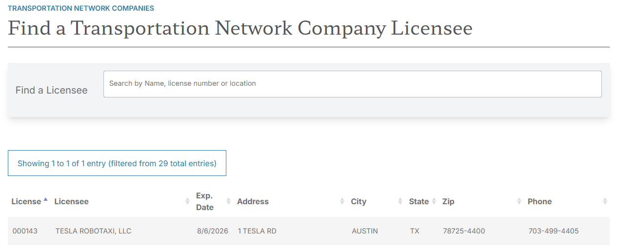Click sort arrows icon for Phone column
The height and width of the screenshot is (251, 620).
pyautogui.click(x=605, y=201)
